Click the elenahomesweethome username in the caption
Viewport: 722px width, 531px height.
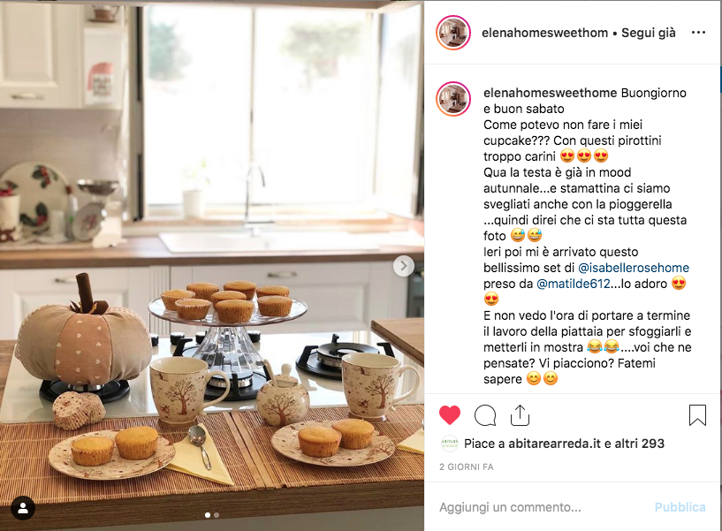click(550, 93)
